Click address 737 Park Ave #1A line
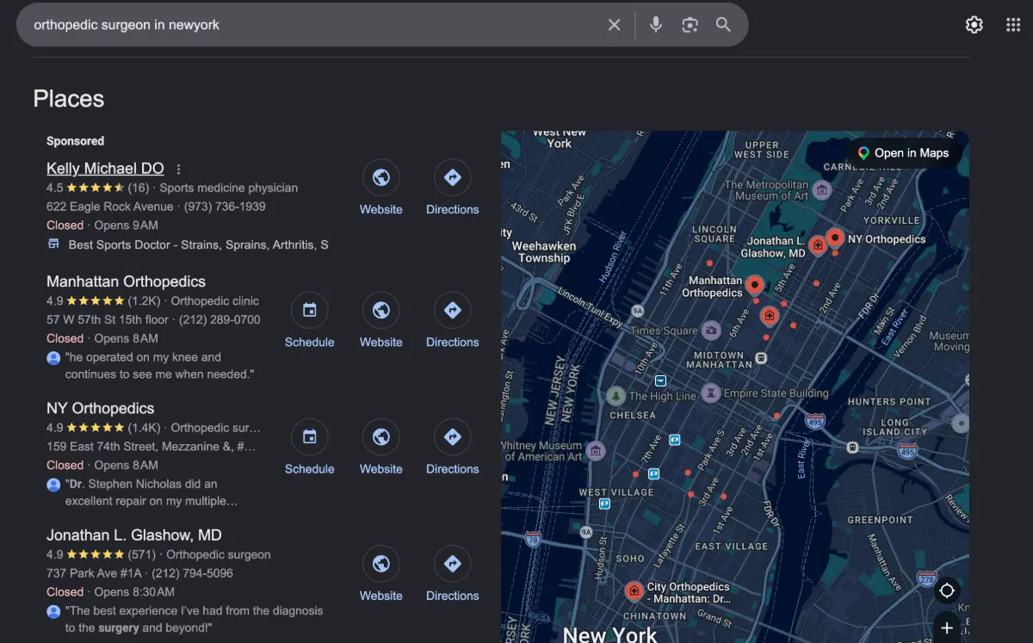Screen dimensions: 1033x643 click(96, 572)
